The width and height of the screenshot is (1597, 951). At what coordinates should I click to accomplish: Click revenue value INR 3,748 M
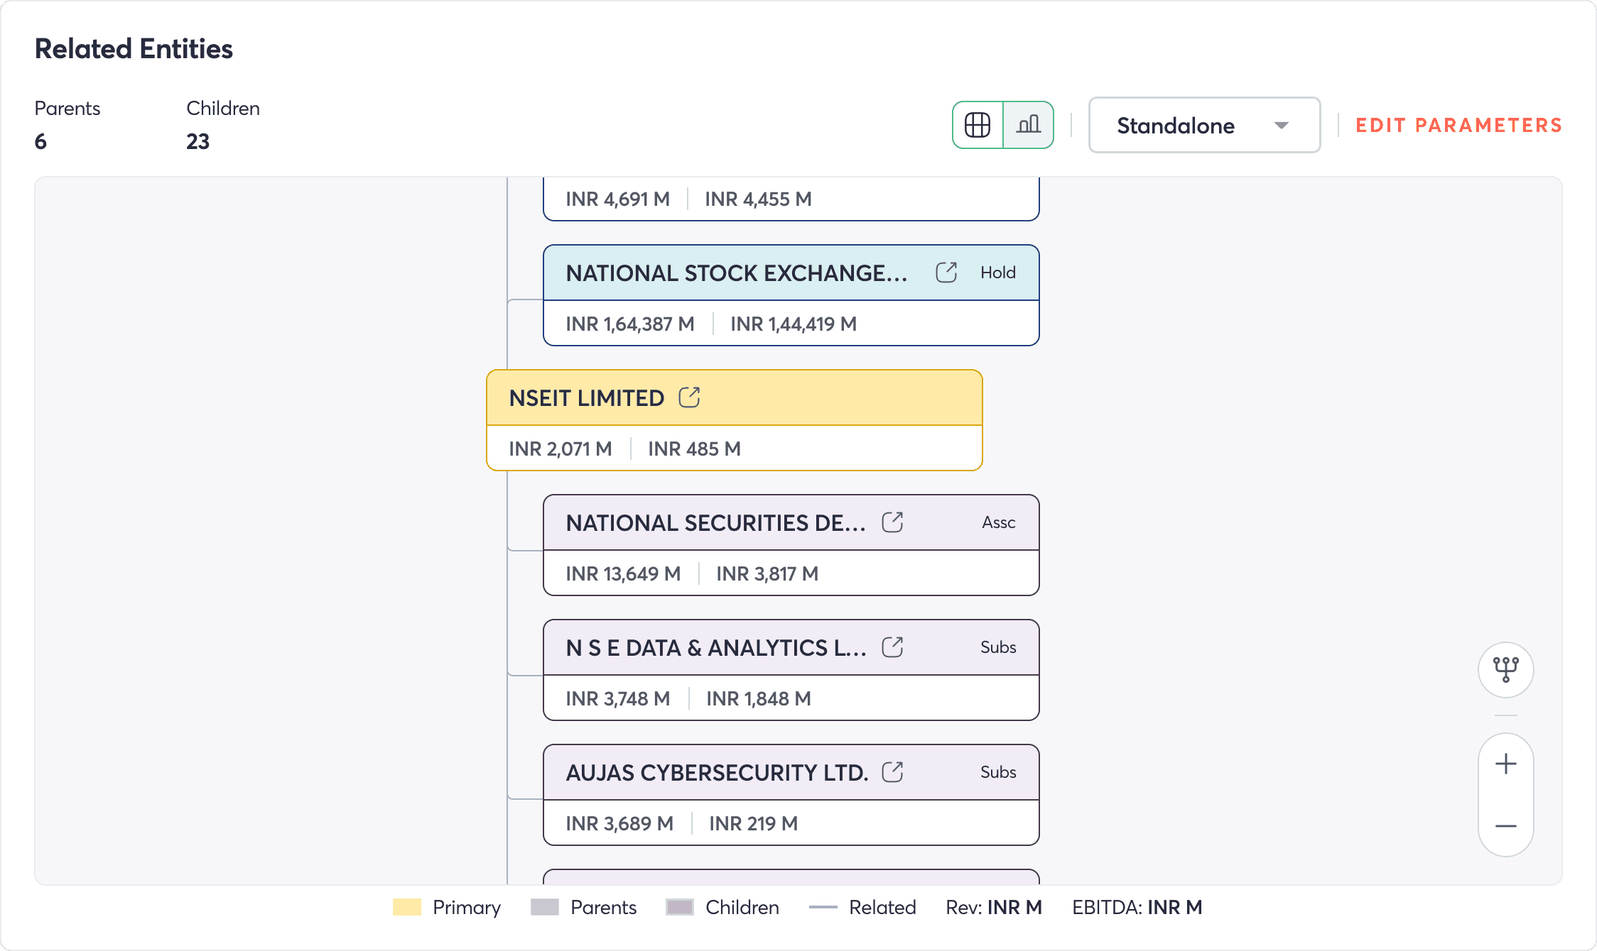click(x=618, y=699)
